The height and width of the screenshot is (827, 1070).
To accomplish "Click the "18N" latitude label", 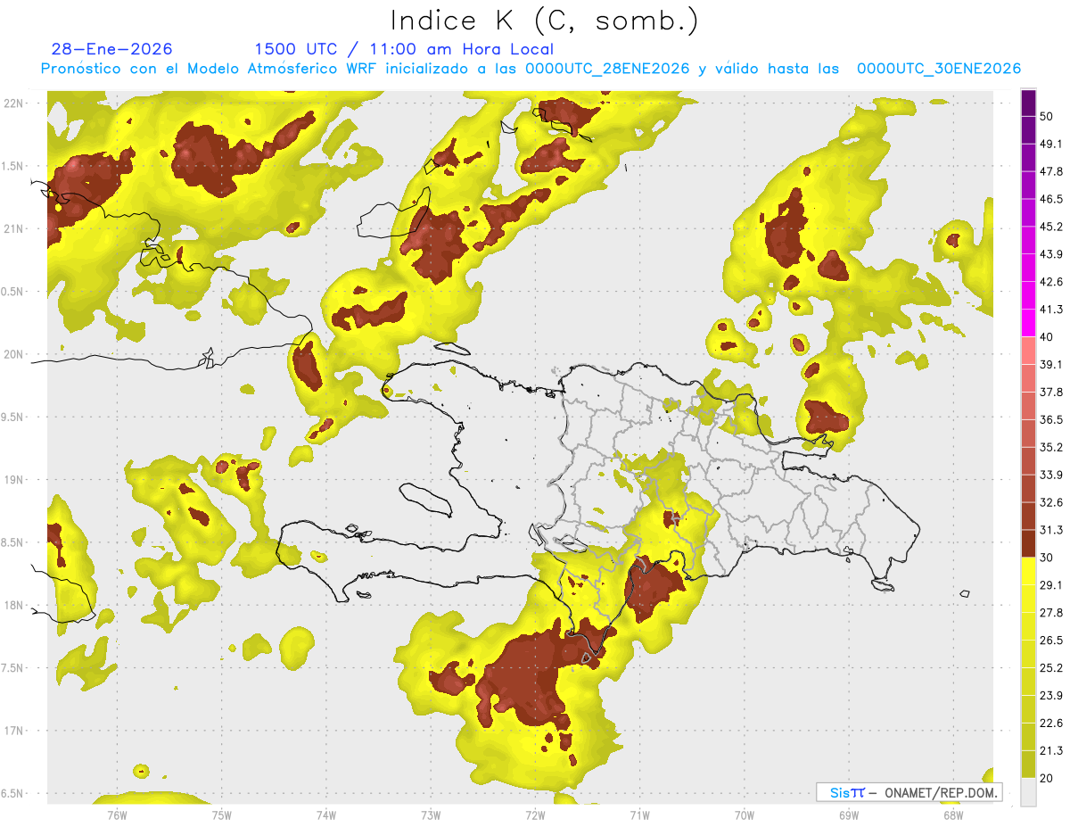I will 14,605.
